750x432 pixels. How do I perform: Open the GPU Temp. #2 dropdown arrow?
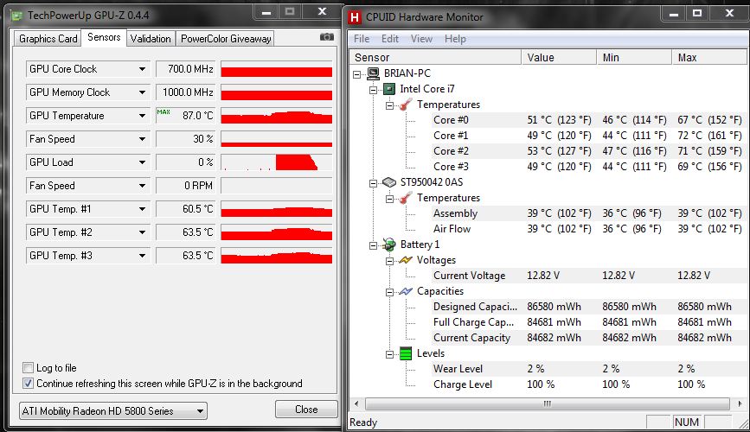[142, 232]
